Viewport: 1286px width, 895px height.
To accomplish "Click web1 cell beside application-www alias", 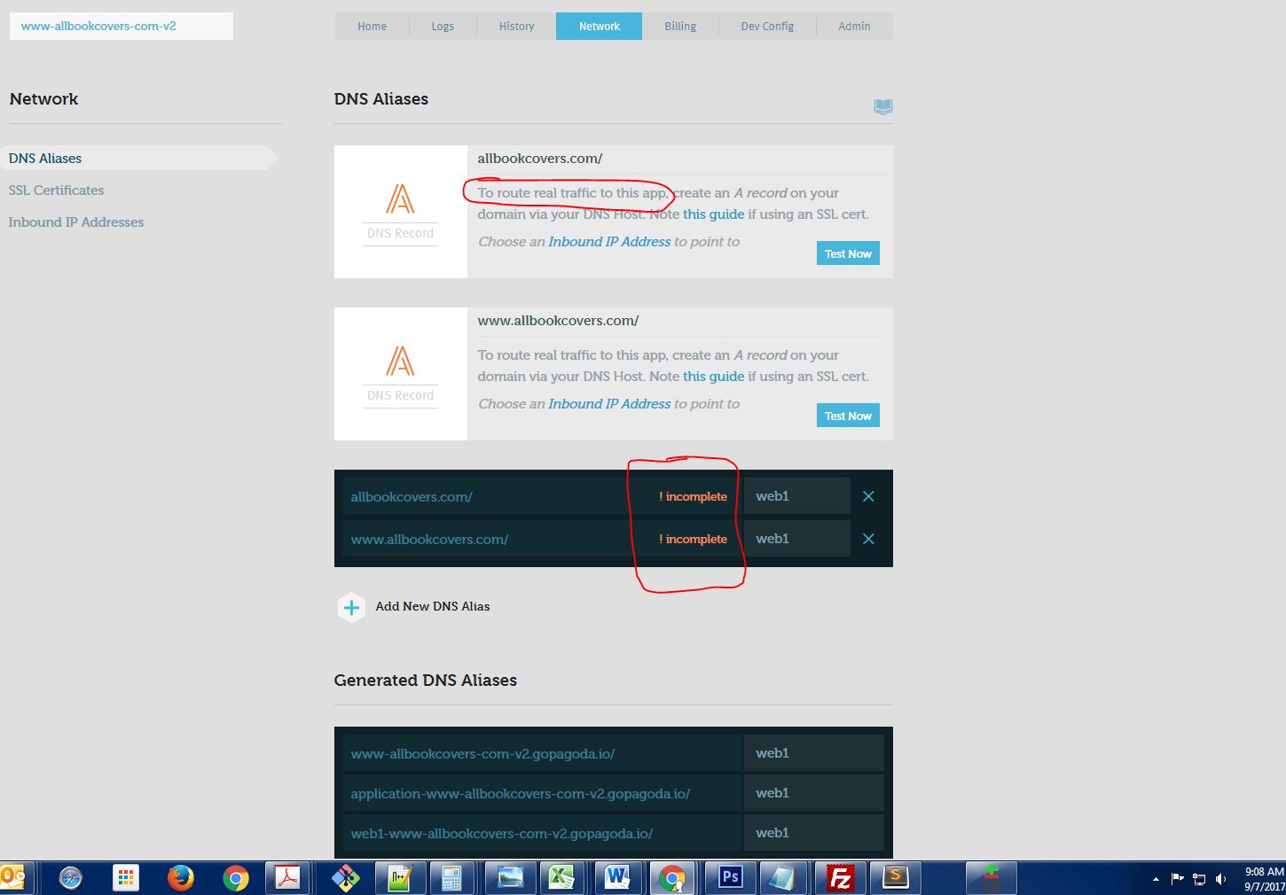I will 813,793.
